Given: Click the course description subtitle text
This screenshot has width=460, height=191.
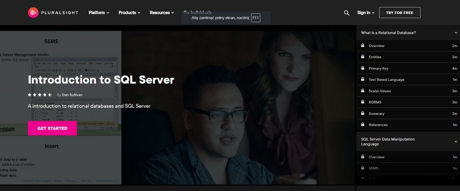Looking at the screenshot, I should click(x=89, y=106).
